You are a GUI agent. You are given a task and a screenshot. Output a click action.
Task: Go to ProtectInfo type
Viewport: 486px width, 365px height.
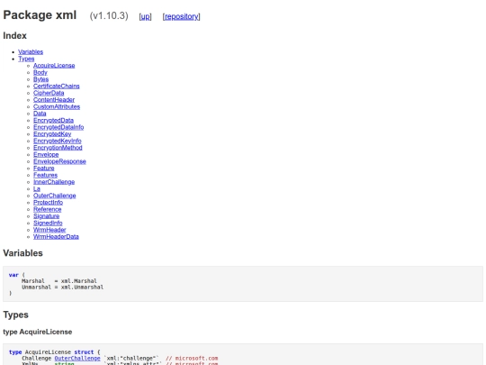(x=48, y=203)
